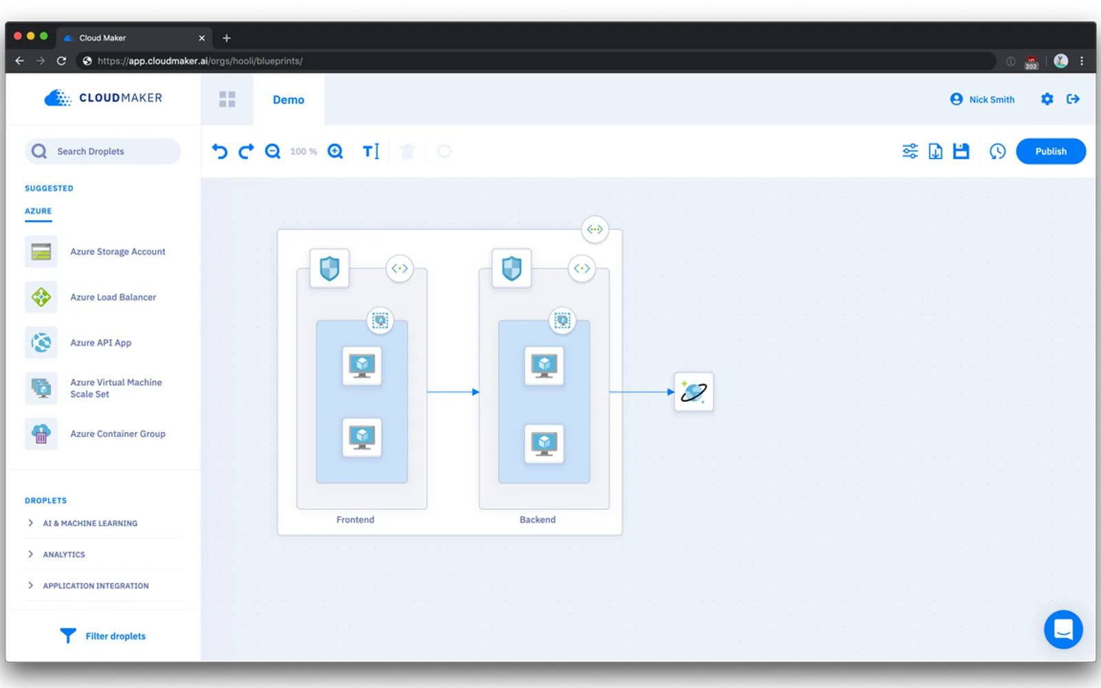Image resolution: width=1101 pixels, height=688 pixels.
Task: Open the Nick Smith user profile
Action: [x=982, y=99]
